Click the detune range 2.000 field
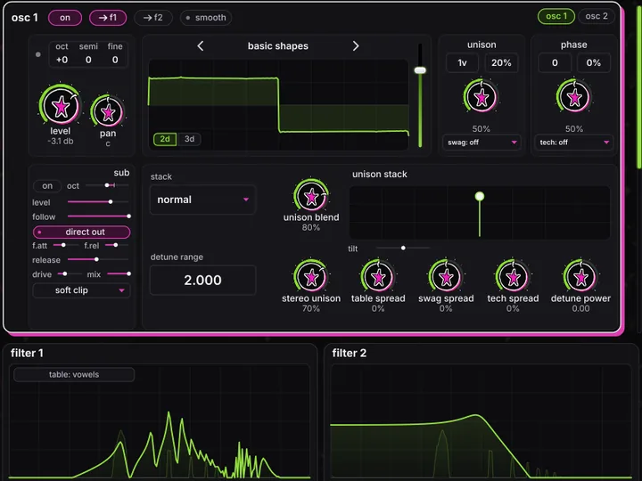Viewport: 642px width, 481px height. (x=202, y=281)
